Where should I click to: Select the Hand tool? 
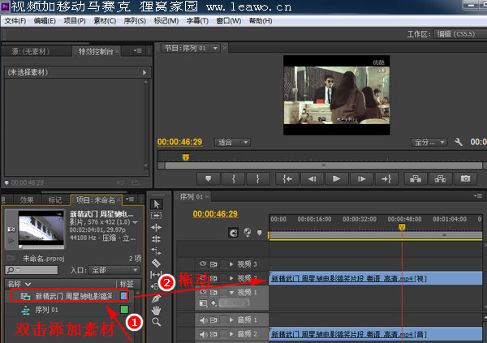(x=156, y=310)
